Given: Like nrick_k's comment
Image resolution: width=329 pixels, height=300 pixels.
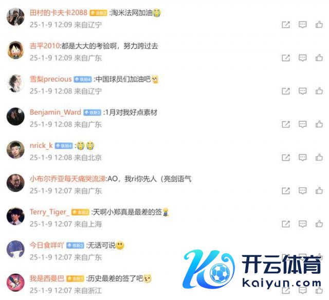Looking at the screenshot, I should pos(319,157).
